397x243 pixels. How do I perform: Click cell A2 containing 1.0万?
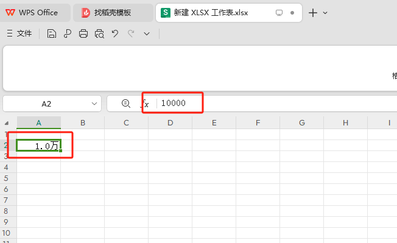click(39, 146)
